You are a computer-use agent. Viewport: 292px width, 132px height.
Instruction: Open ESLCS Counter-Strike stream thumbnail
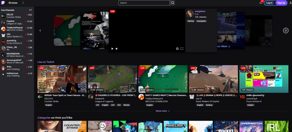point(62,79)
